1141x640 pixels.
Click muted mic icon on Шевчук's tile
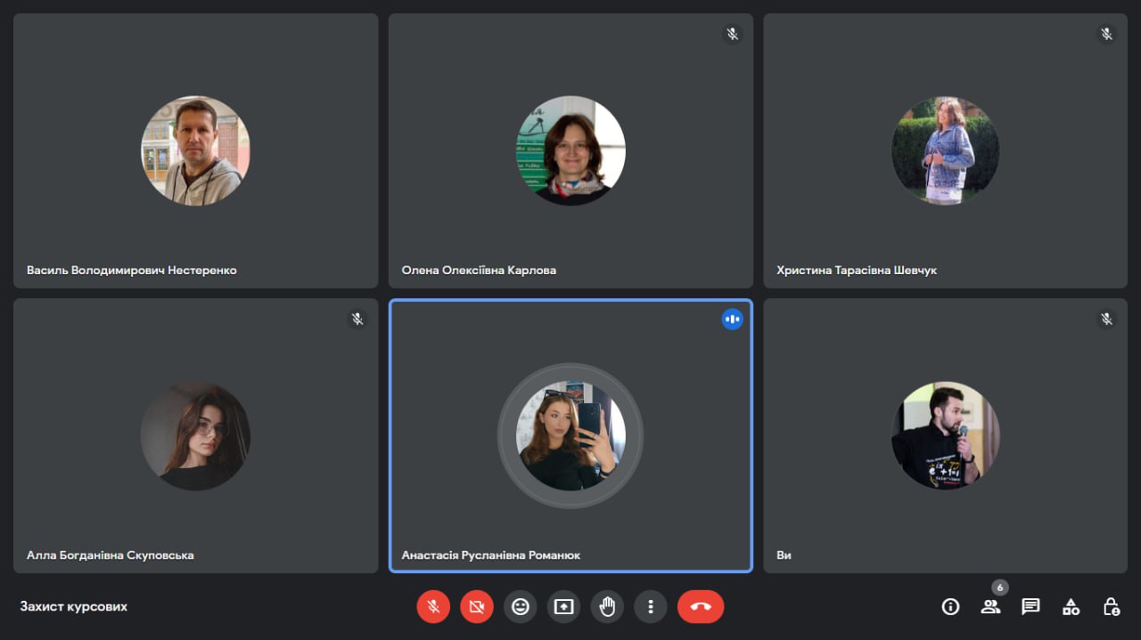(x=1106, y=34)
